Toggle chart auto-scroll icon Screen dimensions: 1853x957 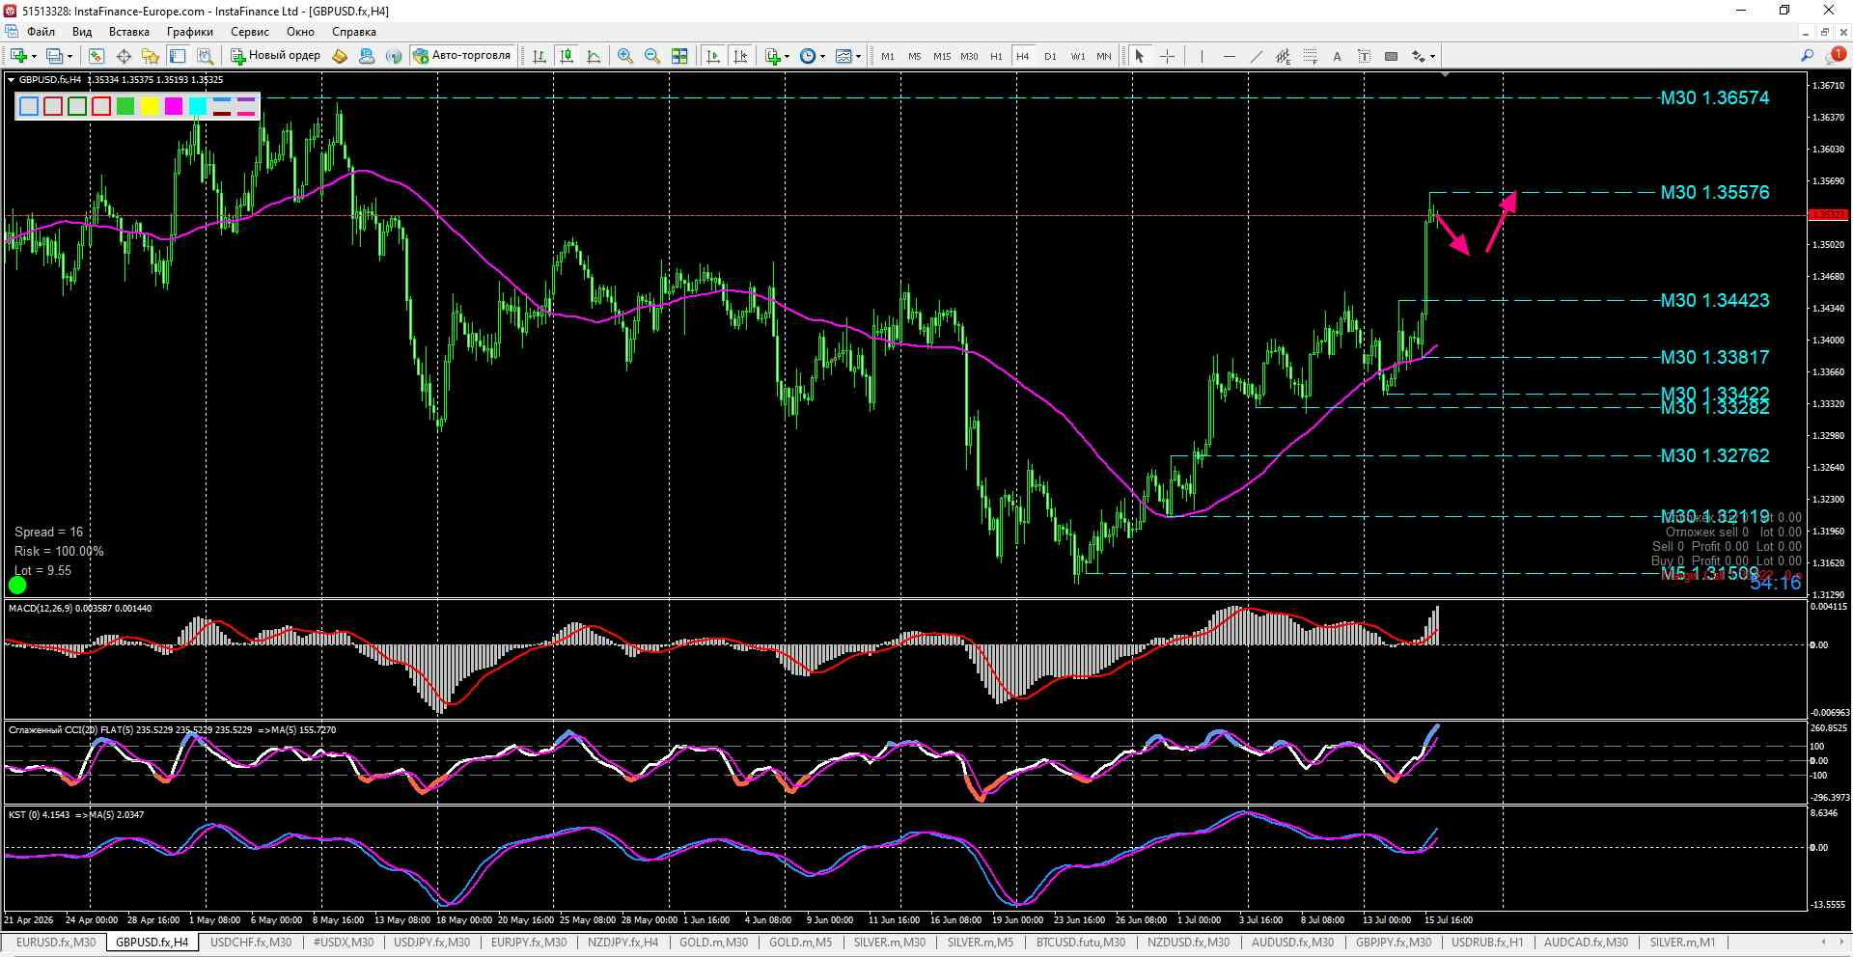(x=713, y=56)
